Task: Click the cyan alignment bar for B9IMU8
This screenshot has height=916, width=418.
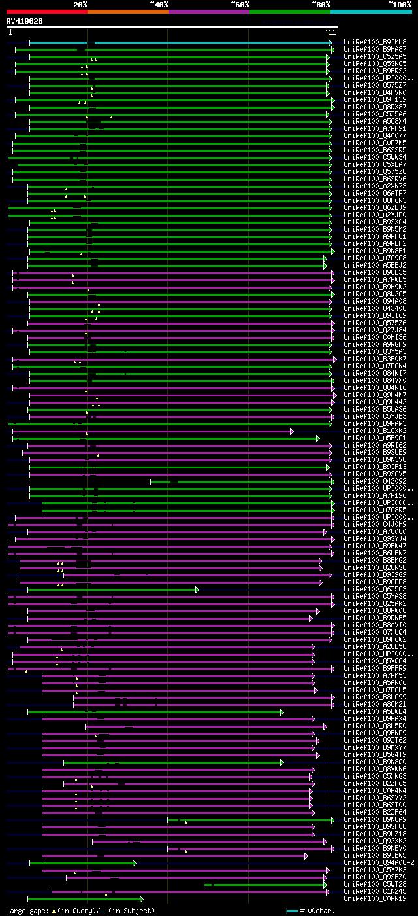Action: coord(181,42)
